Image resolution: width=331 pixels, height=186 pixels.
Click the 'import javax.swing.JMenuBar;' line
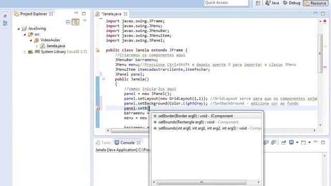point(138,31)
